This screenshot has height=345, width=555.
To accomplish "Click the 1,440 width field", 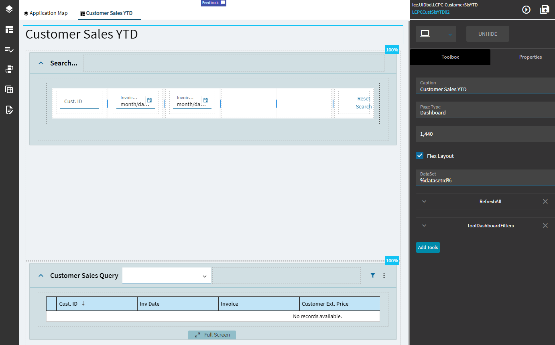I will click(486, 134).
